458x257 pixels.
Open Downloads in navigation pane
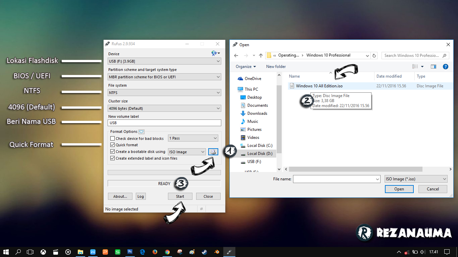point(257,113)
